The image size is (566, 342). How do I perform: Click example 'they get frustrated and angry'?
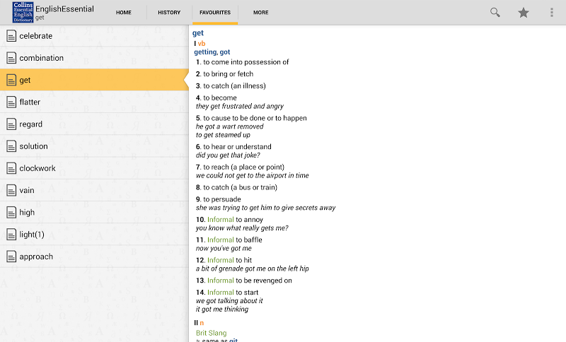point(240,106)
